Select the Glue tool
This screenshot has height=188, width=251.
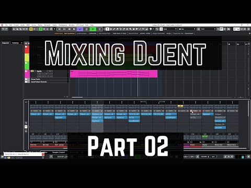tap(124, 29)
